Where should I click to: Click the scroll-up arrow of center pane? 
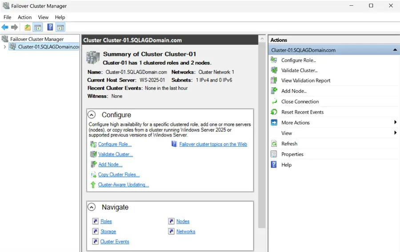pos(262,39)
